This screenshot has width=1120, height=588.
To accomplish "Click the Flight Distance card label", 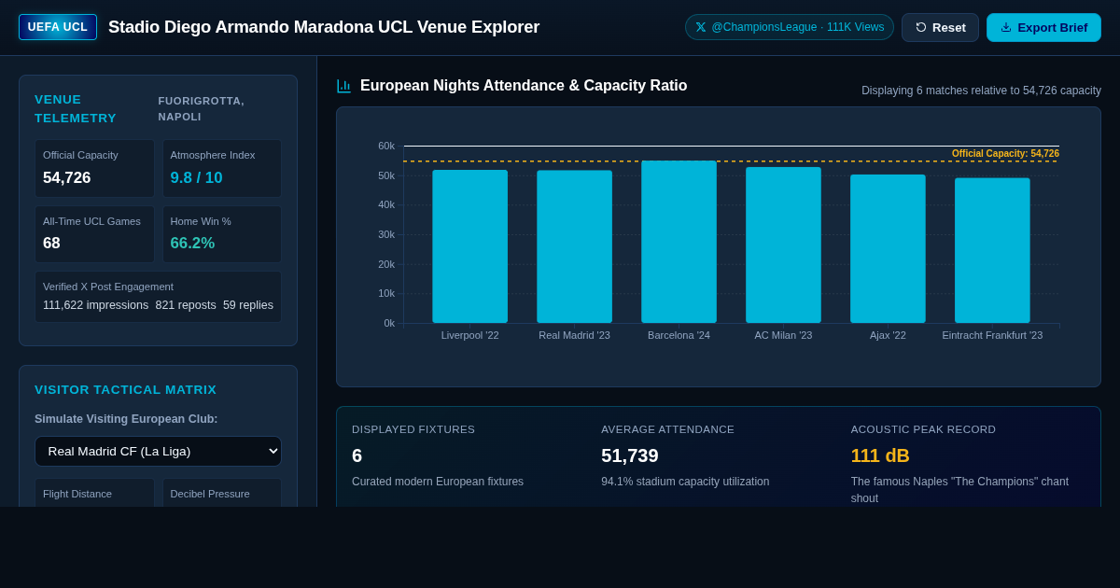I will (77, 494).
